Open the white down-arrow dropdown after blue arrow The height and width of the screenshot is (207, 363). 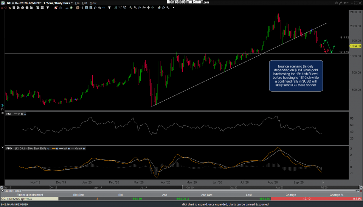pyautogui.click(x=109, y=8)
